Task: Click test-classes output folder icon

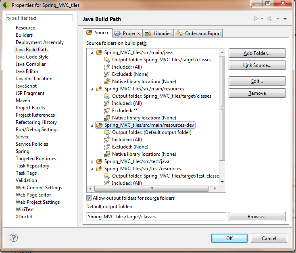Action: coord(107,176)
